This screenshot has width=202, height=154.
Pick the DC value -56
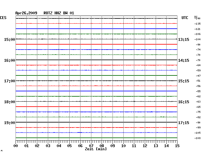[198, 86]
